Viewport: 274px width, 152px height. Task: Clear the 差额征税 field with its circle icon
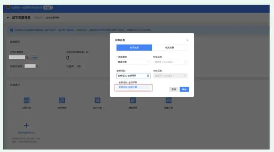[148, 76]
